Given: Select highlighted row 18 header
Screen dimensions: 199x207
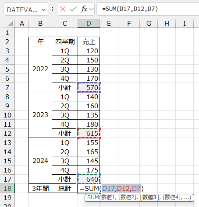Looking at the screenshot, I should (x=7, y=188).
